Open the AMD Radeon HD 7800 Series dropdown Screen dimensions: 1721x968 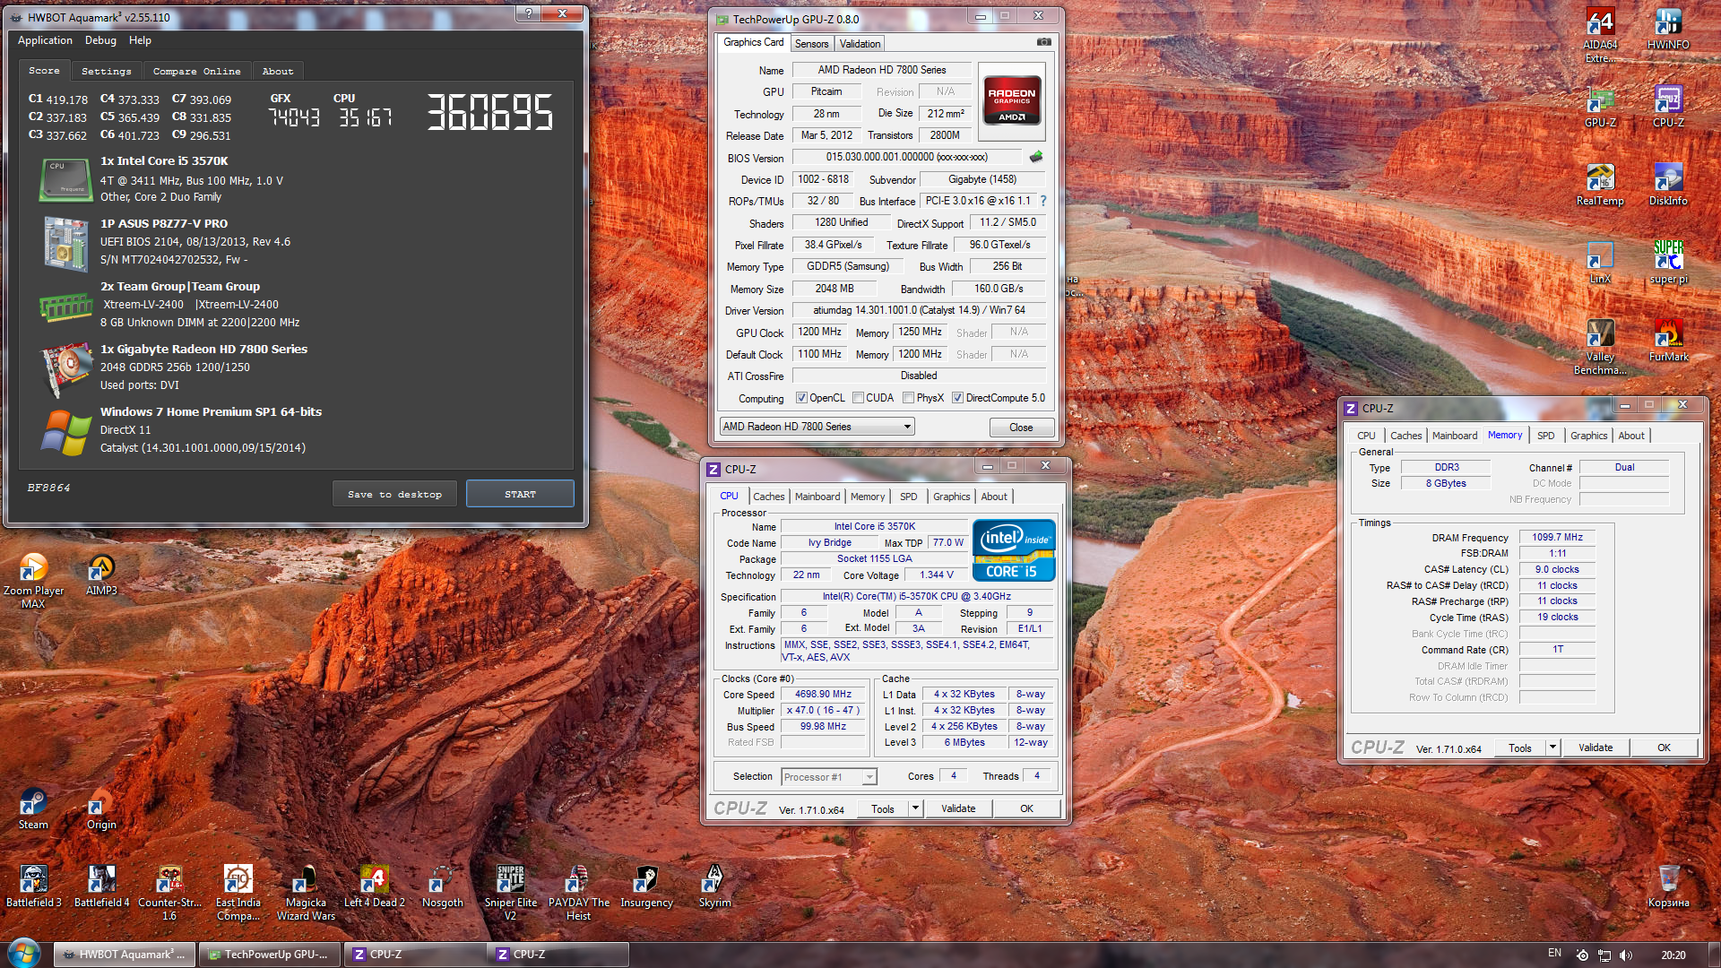coord(817,427)
